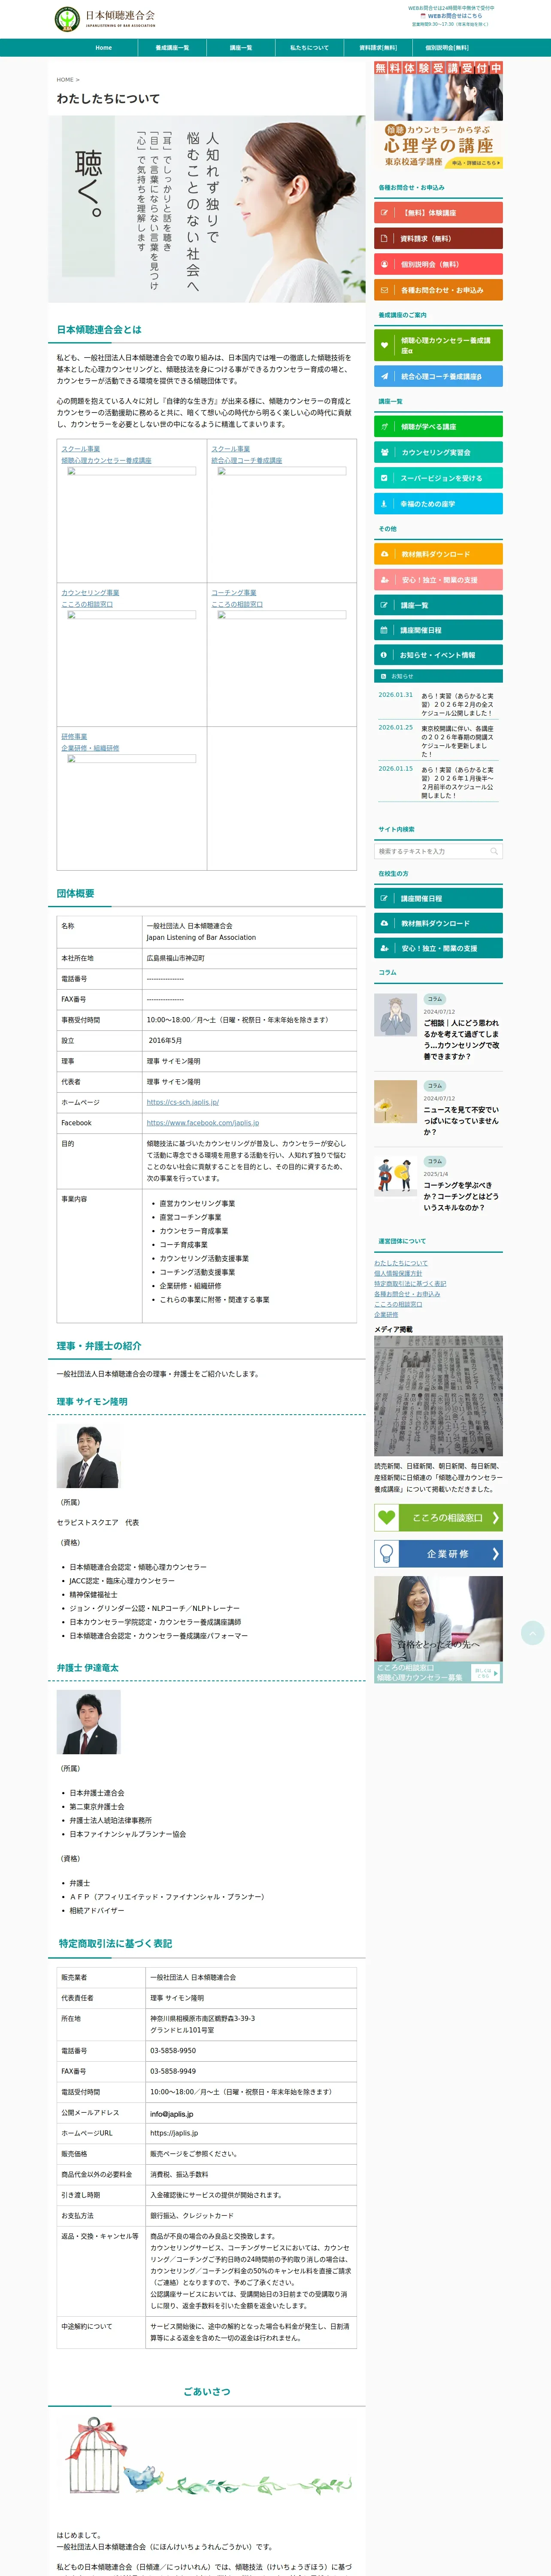This screenshot has height=2576, width=551.
Task: Click the heart icon on 傾聴心理カウンセラー養成講座α
Action: 384,345
